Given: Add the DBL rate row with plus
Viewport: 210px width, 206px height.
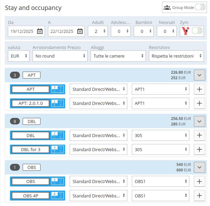Looking at the screenshot, I should point(199,135).
